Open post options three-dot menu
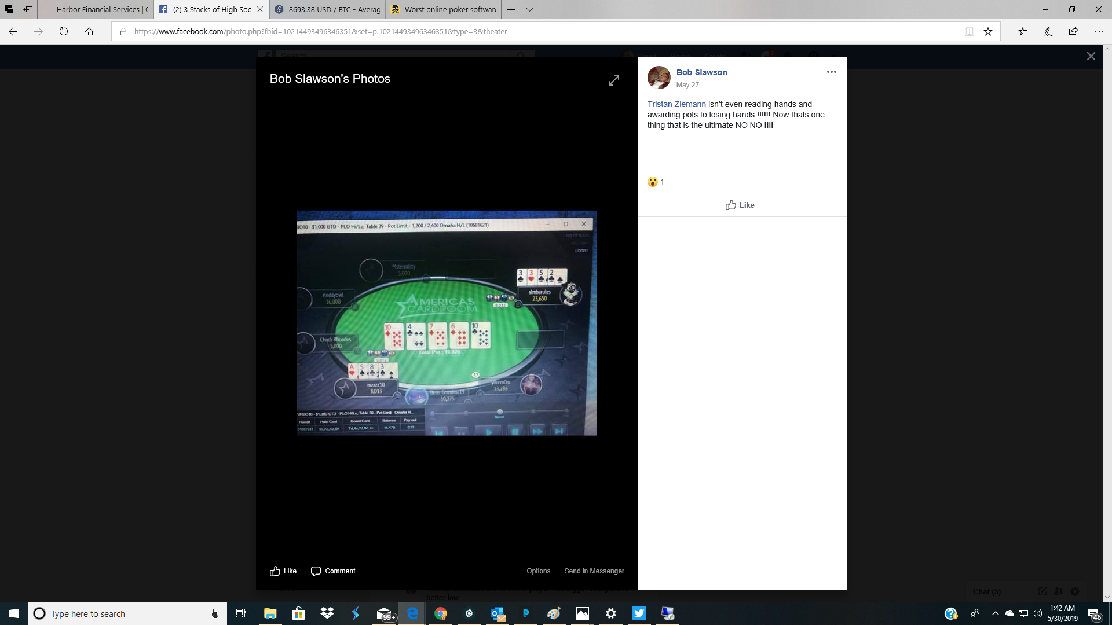Viewport: 1112px width, 625px height. (x=832, y=72)
